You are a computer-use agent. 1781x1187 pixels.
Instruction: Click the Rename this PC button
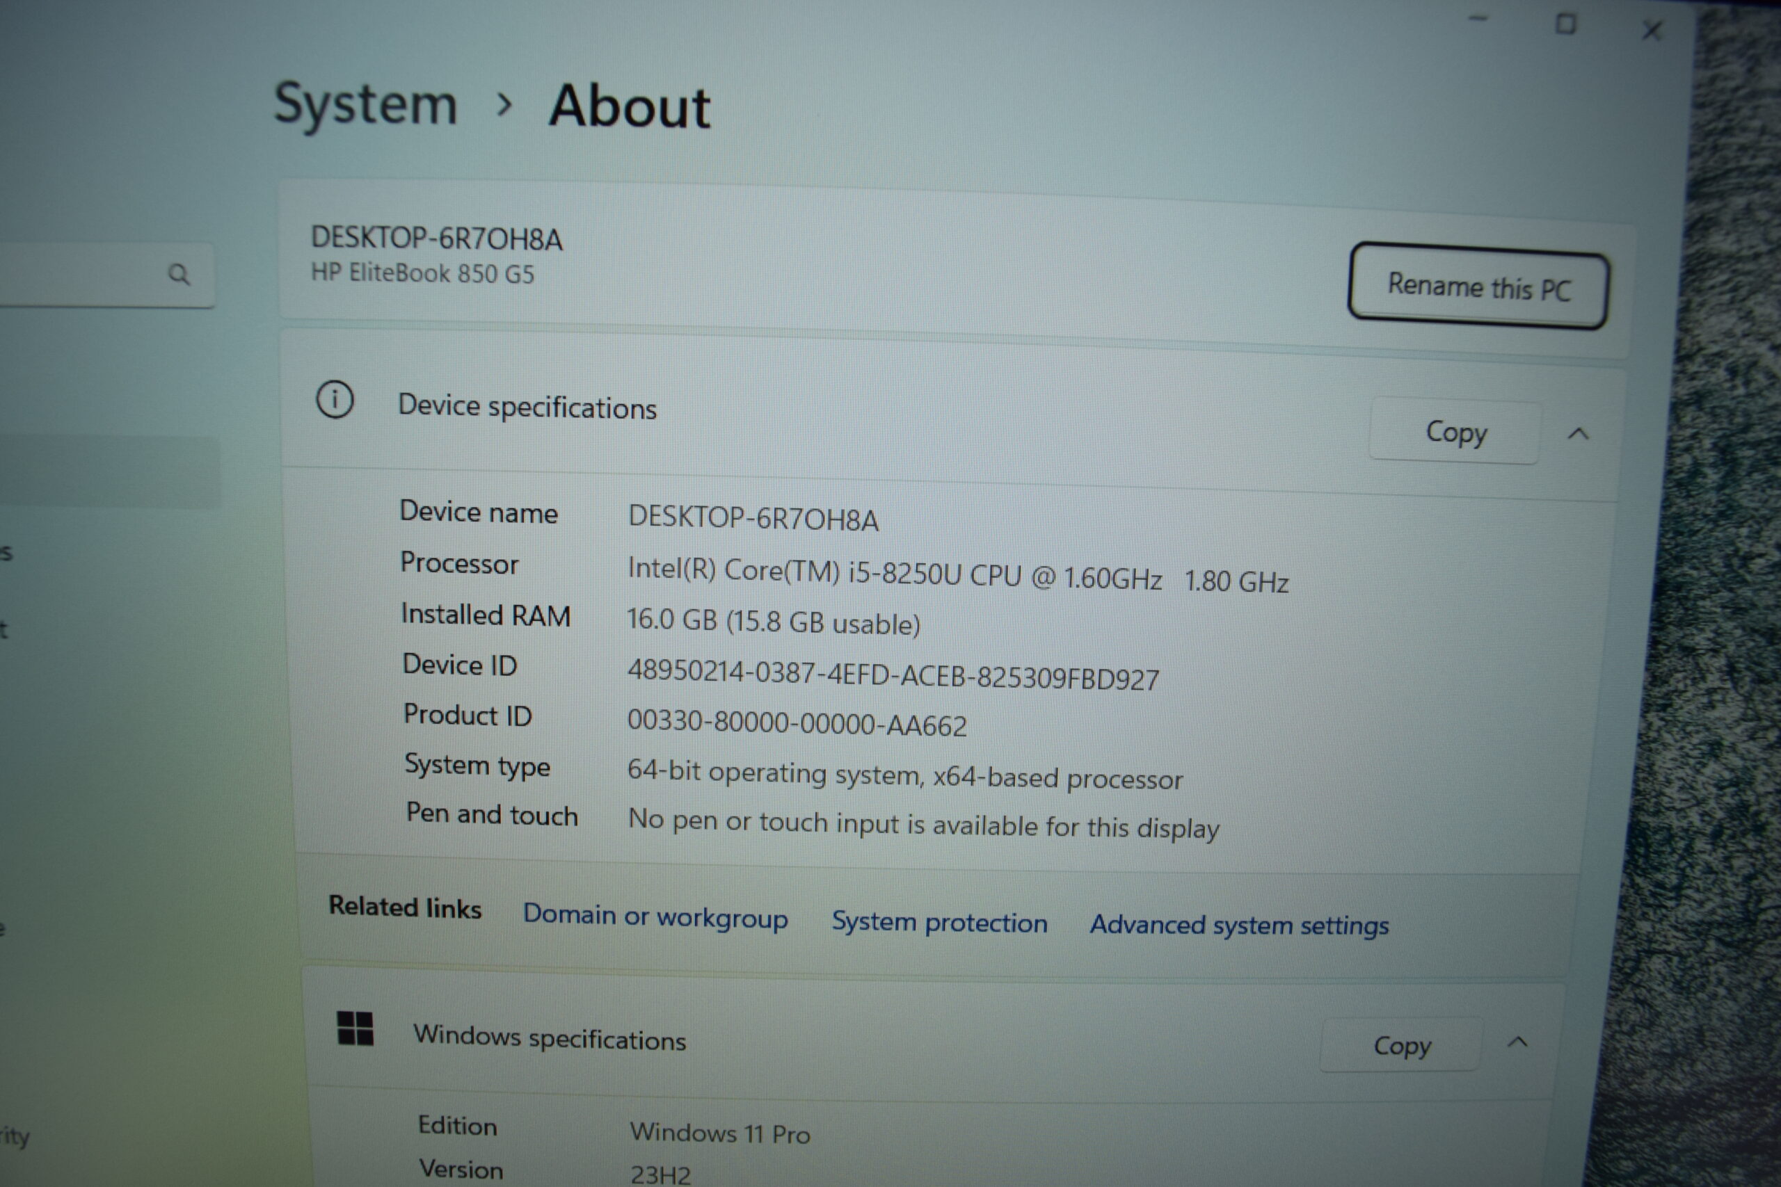[x=1478, y=286]
